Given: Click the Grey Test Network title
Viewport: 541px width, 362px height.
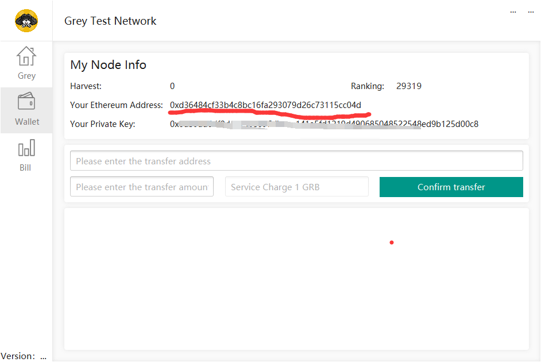Looking at the screenshot, I should click(110, 21).
